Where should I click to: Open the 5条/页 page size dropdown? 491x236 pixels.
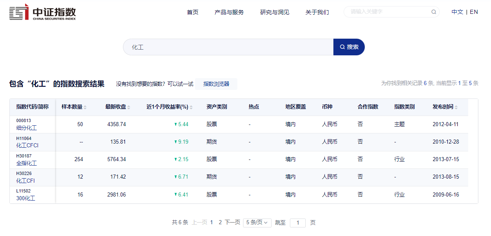click(x=257, y=223)
